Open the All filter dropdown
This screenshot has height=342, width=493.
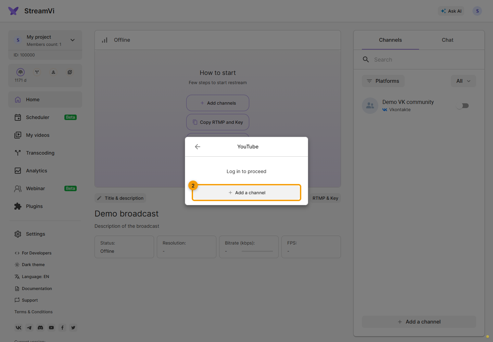464,81
